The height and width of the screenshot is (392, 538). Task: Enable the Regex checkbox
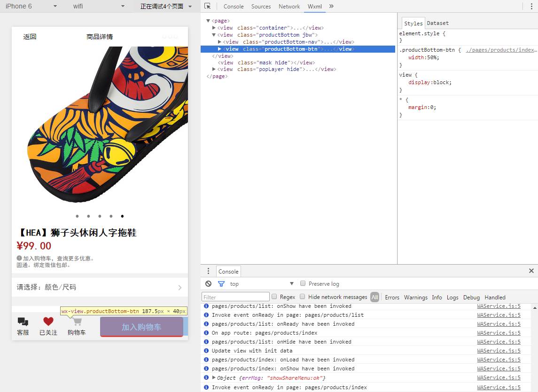point(274,297)
